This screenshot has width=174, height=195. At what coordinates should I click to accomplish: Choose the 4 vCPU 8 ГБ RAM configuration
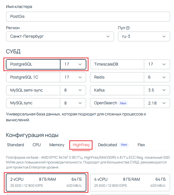tap(130, 182)
